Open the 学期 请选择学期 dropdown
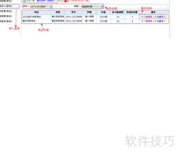 pyautogui.click(x=92, y=7)
